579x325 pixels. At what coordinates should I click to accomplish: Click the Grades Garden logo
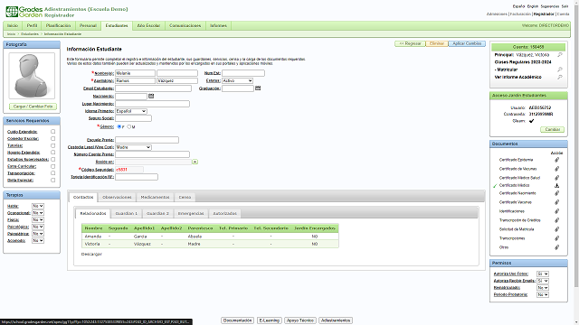pyautogui.click(x=24, y=12)
